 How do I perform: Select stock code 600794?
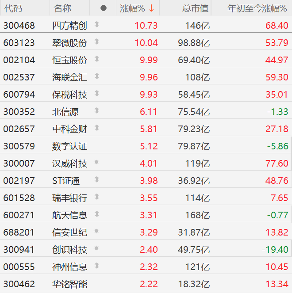19,95
